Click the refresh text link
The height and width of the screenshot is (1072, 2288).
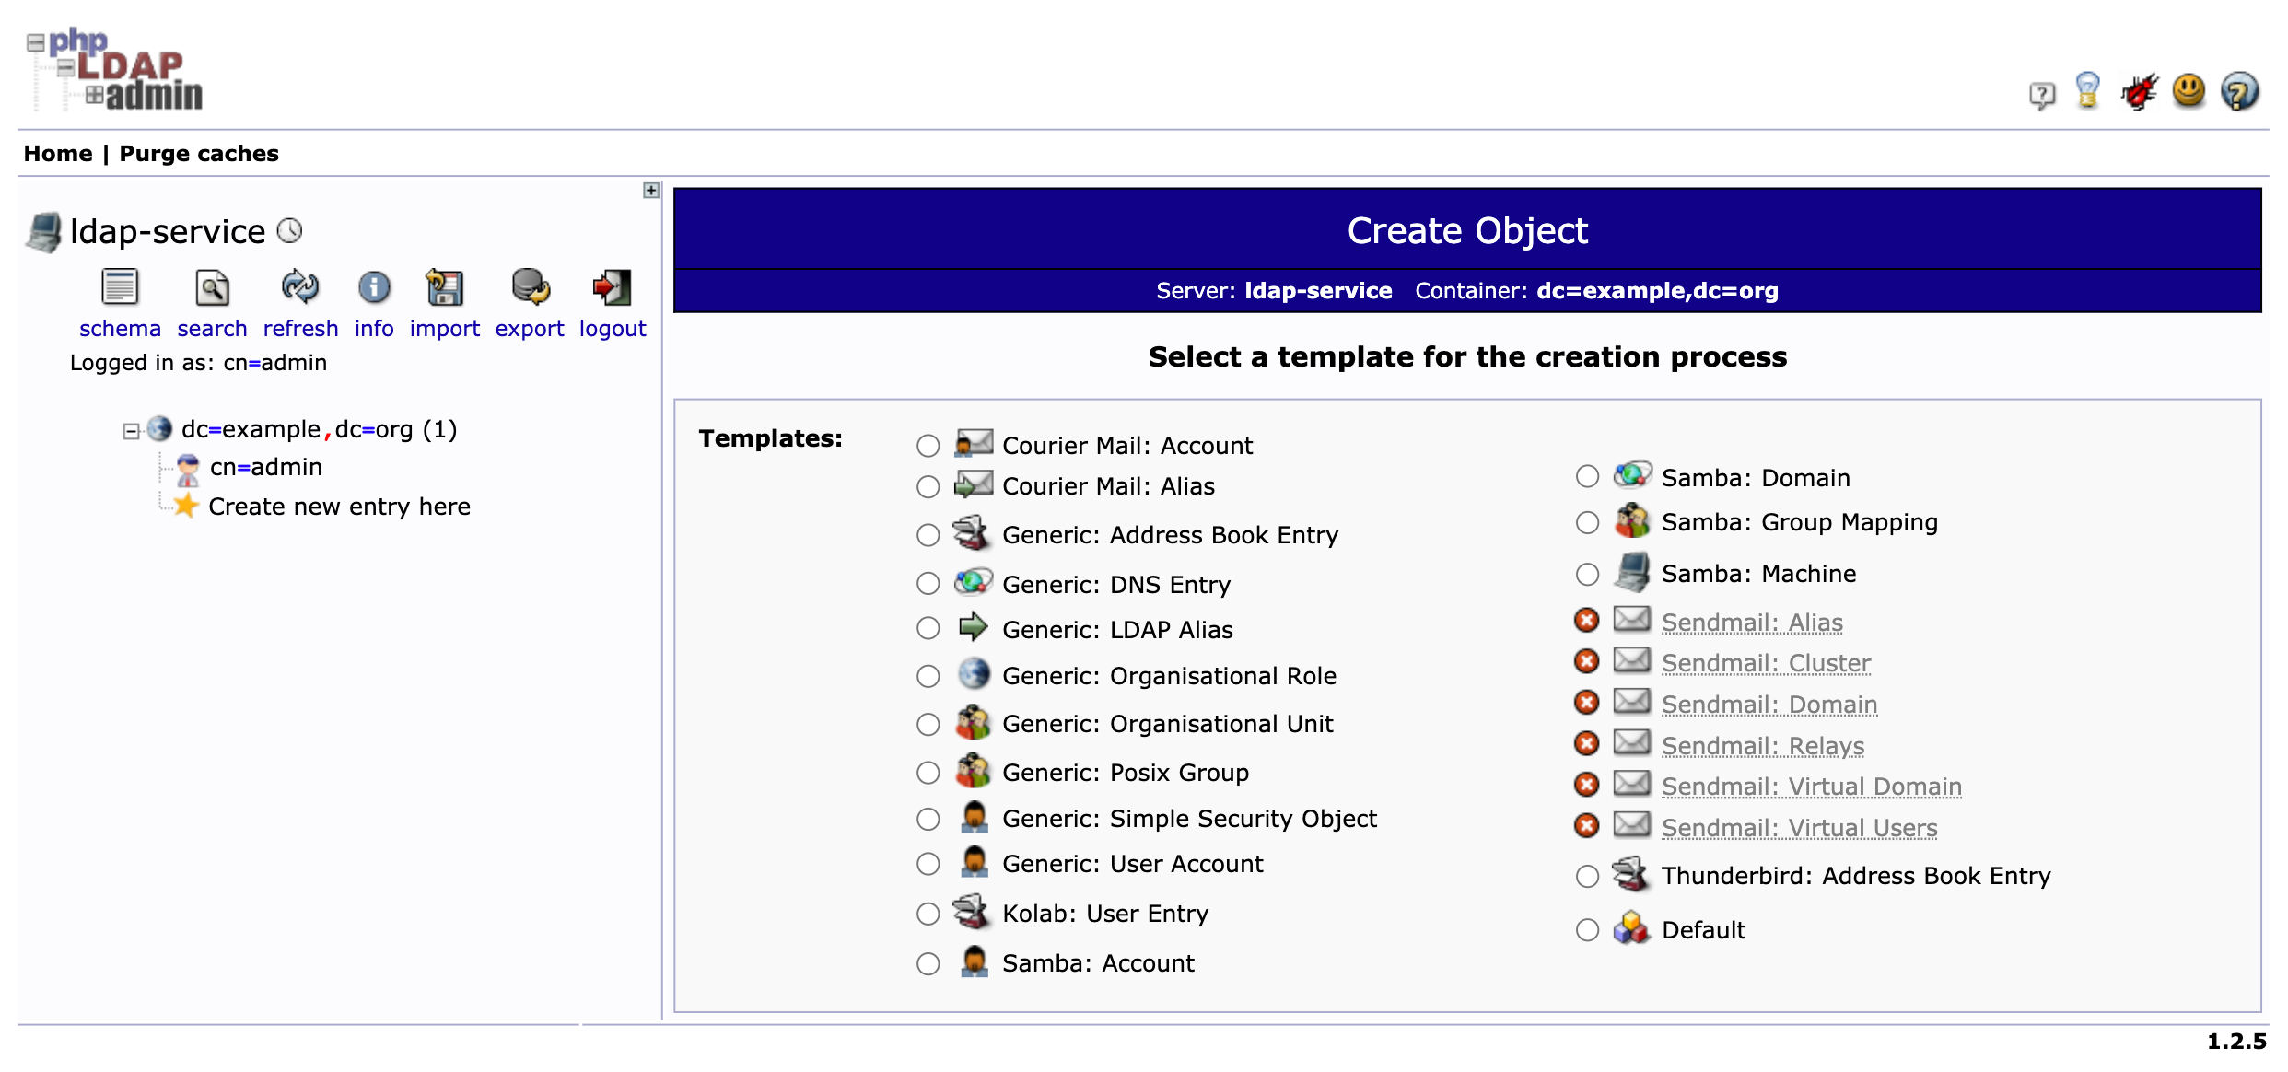pyautogui.click(x=300, y=329)
